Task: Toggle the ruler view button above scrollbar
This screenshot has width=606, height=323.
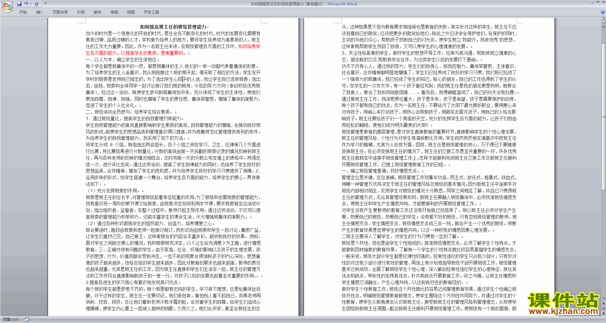Action: (603, 21)
